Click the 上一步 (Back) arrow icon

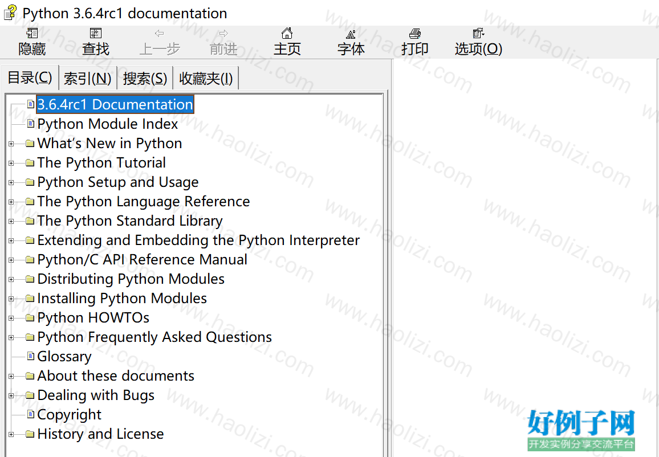click(x=159, y=33)
